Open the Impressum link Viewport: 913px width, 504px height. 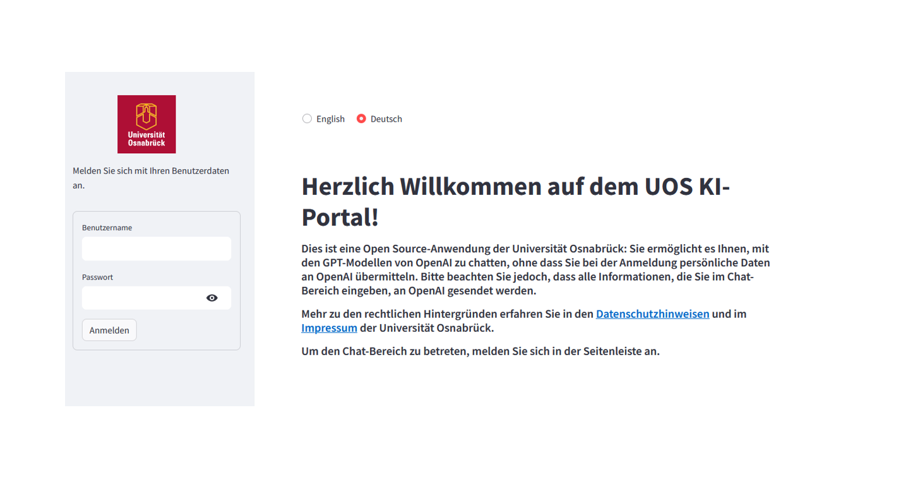[x=329, y=328]
